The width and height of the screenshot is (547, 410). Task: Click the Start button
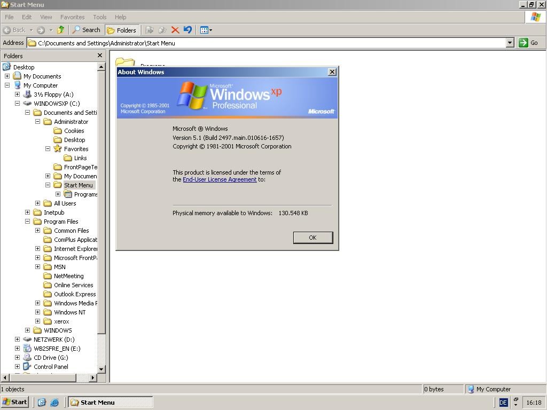[x=14, y=402]
